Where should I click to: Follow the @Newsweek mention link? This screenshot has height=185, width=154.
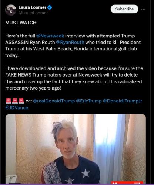[50, 36]
